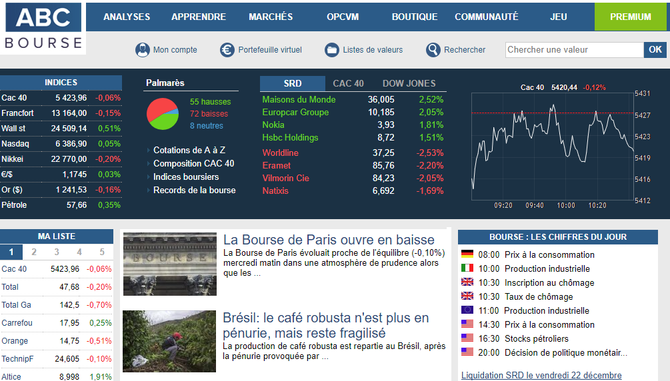Click the UK flag beside Inscription au chômage
The height and width of the screenshot is (381, 670).
[467, 282]
